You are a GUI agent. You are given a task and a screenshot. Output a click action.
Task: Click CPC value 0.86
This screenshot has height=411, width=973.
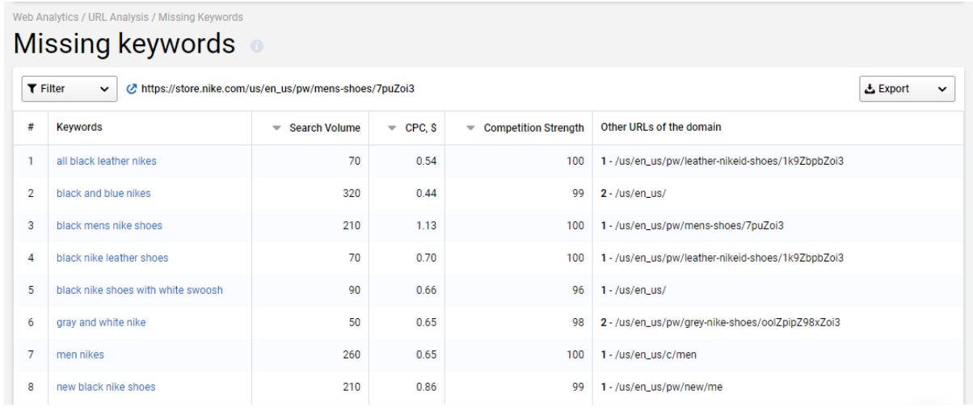427,387
